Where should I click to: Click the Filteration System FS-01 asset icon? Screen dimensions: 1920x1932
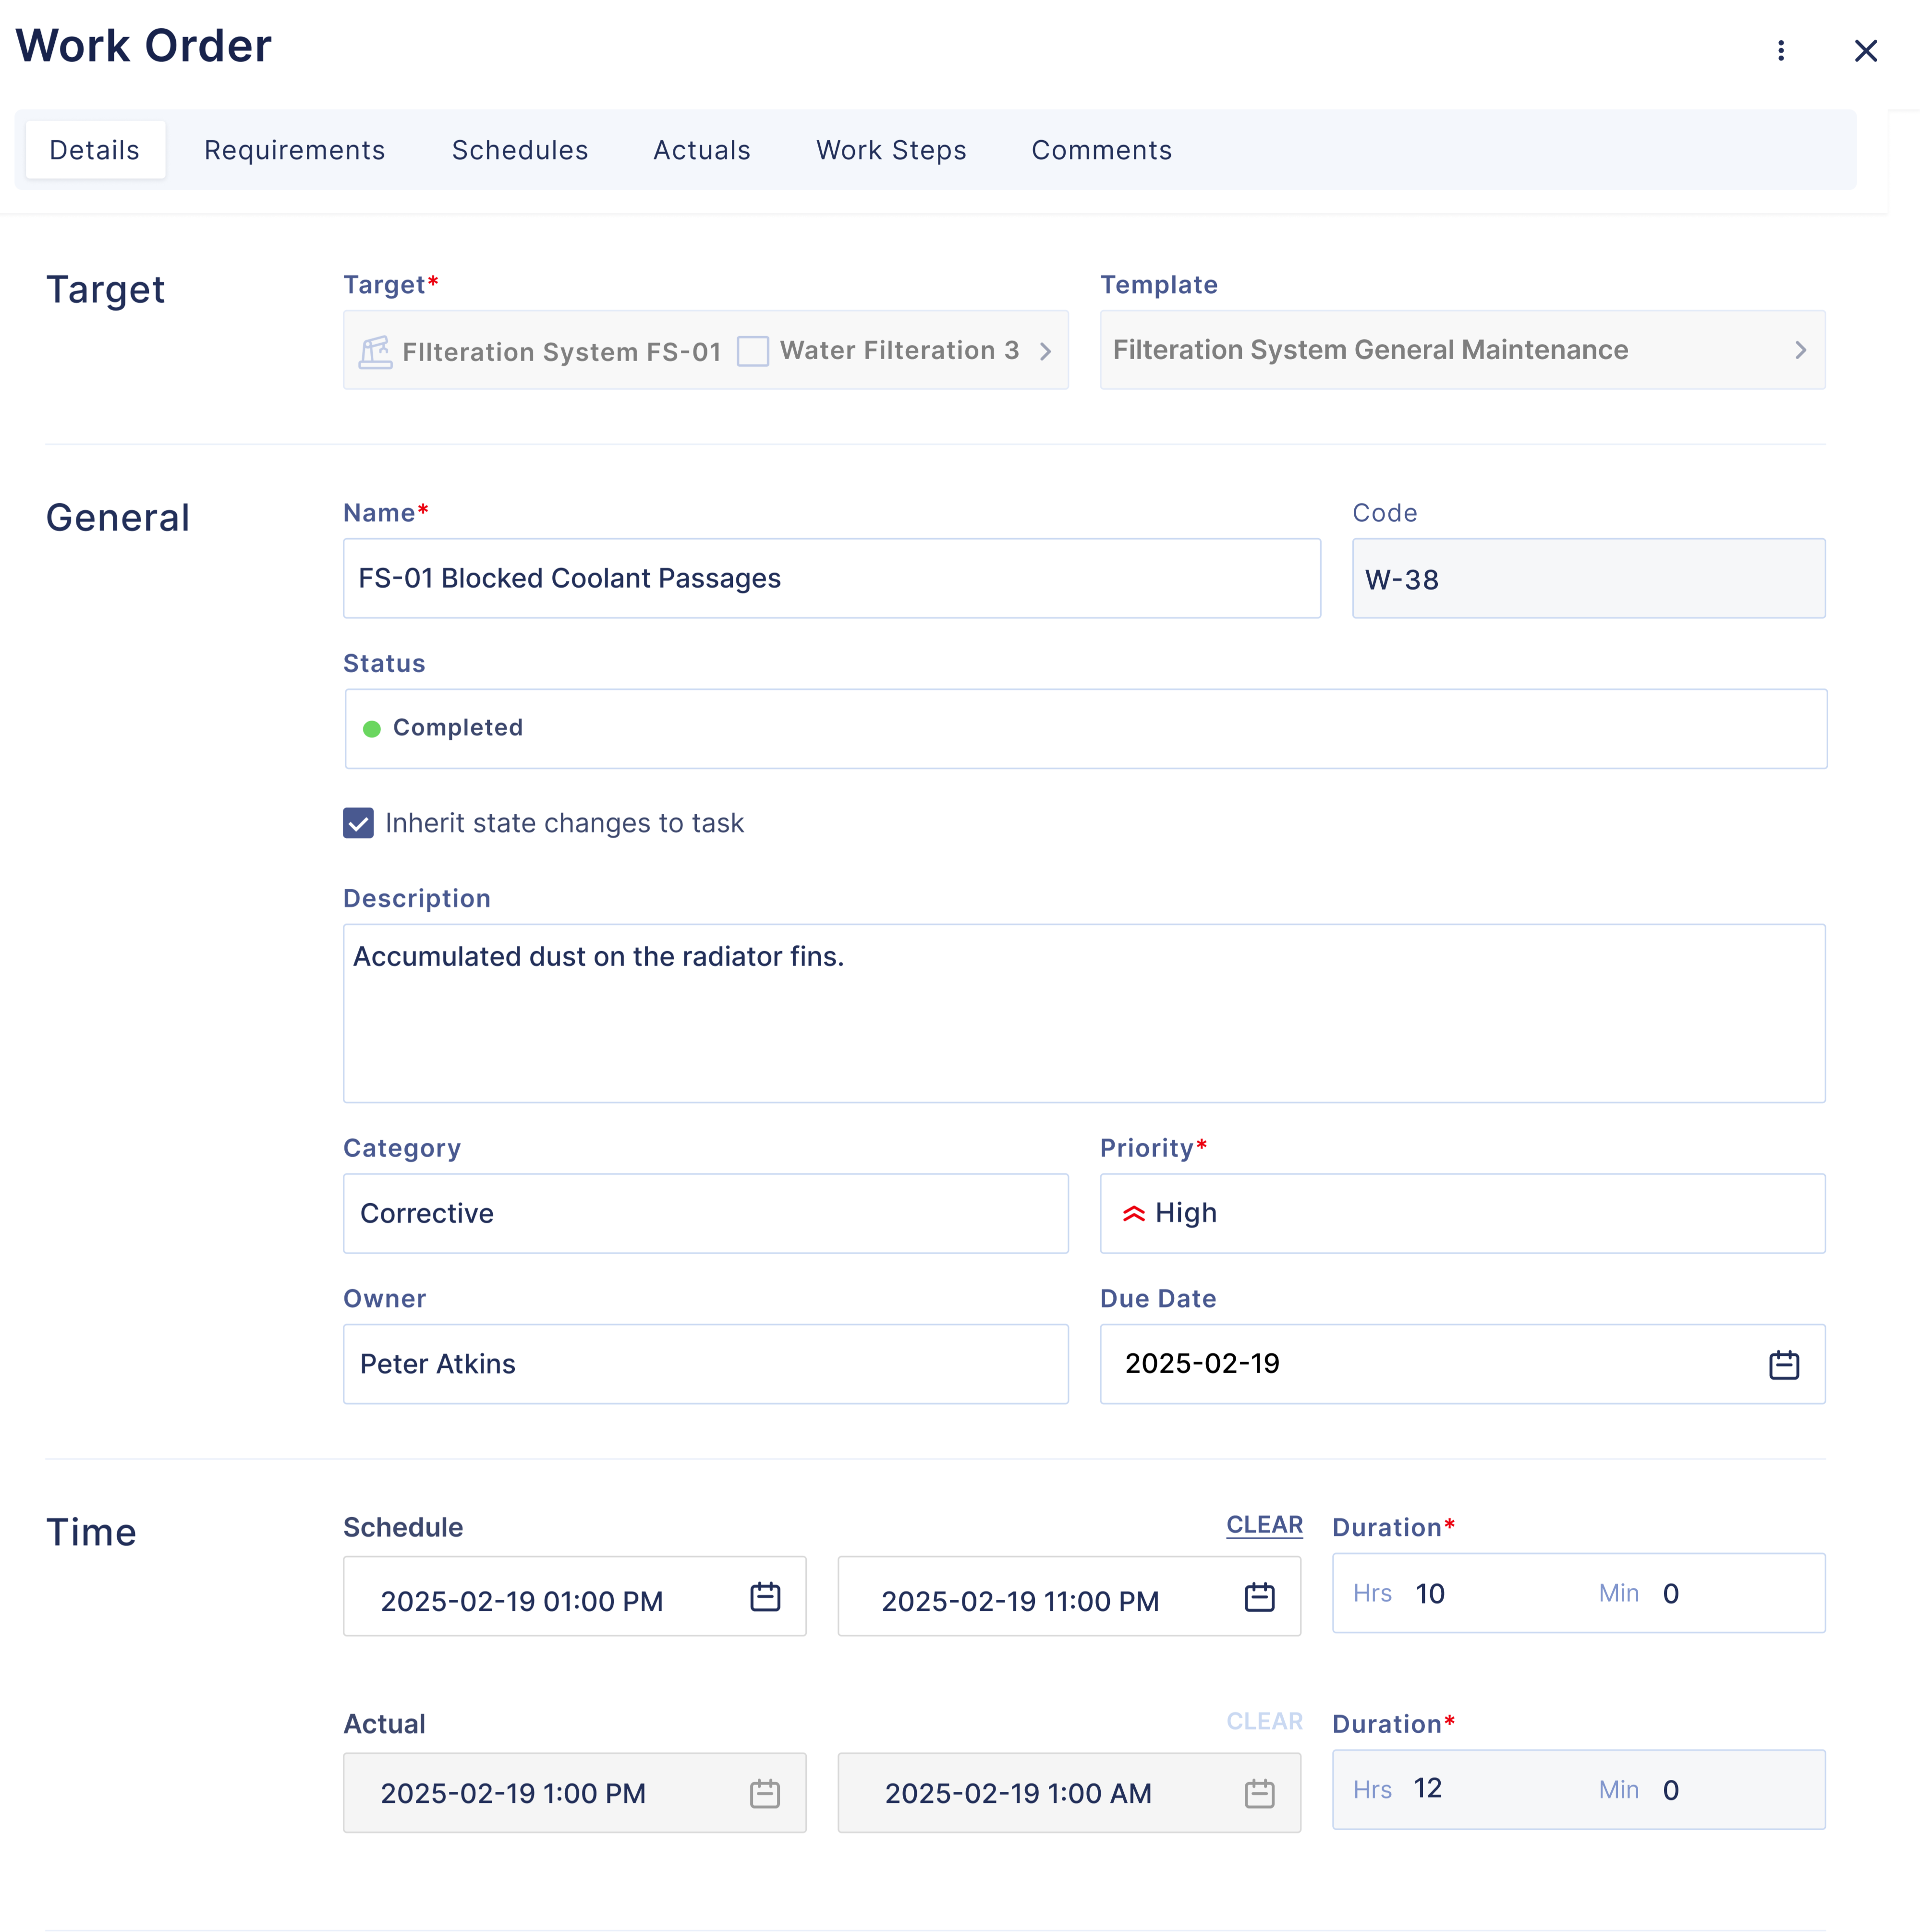coord(375,351)
